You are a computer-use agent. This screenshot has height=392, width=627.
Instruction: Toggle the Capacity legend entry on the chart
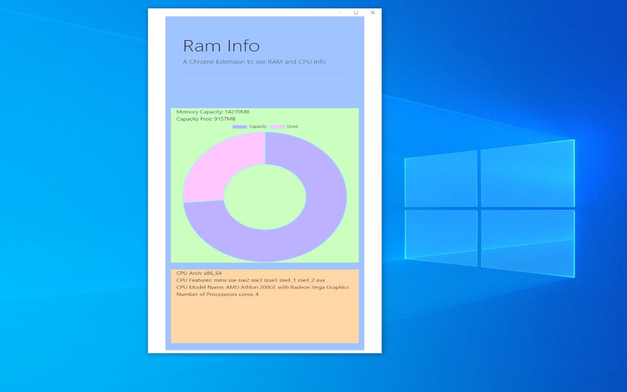(257, 126)
